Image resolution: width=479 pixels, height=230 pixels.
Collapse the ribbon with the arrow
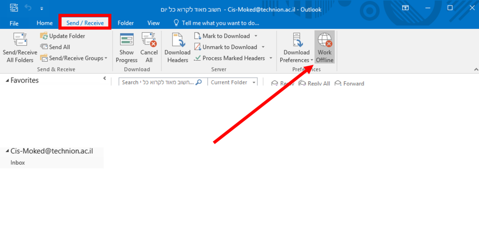pos(476,70)
